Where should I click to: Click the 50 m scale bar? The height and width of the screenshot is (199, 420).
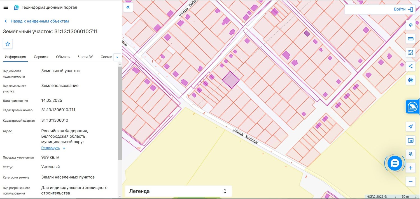click(405, 196)
